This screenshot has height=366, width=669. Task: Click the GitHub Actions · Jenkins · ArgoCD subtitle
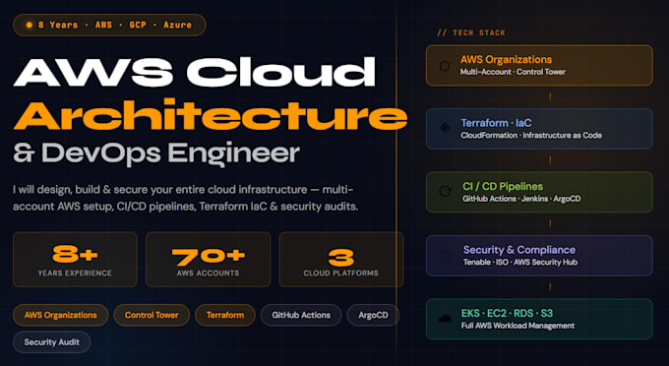coord(521,199)
